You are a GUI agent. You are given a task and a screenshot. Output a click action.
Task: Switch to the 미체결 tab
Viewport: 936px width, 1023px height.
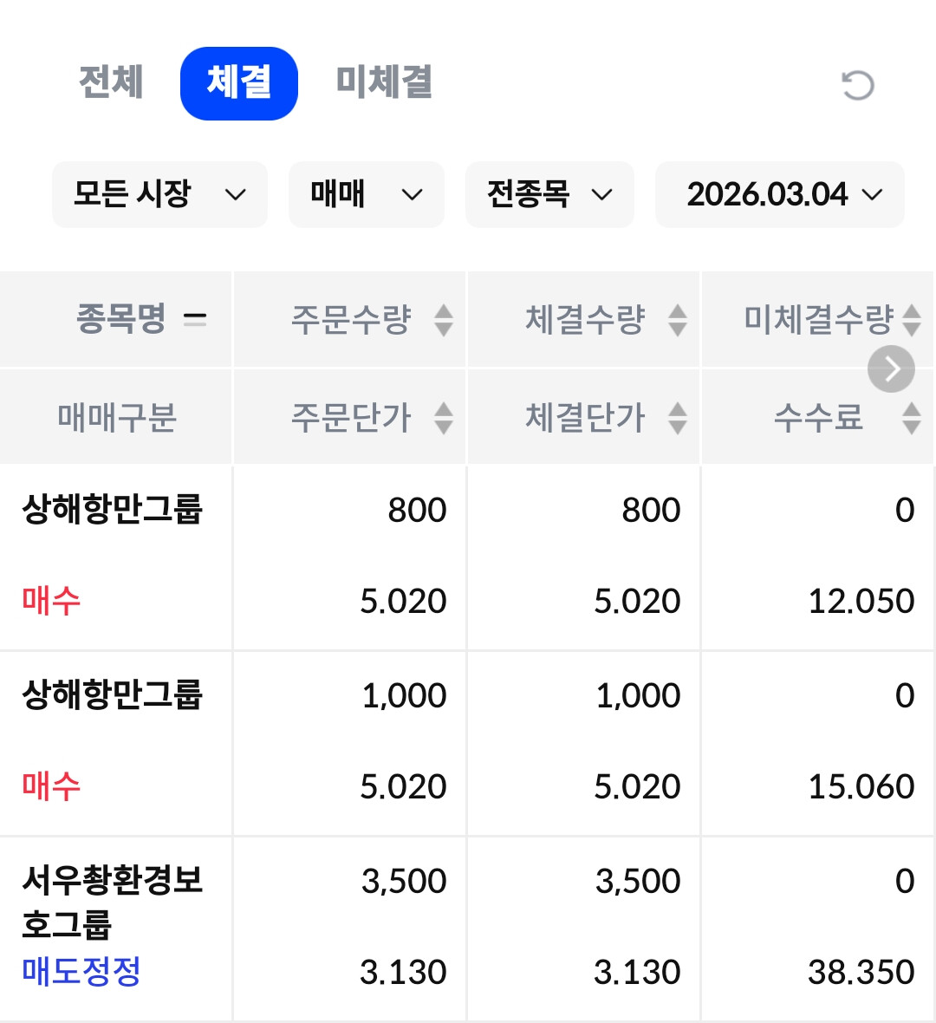384,83
